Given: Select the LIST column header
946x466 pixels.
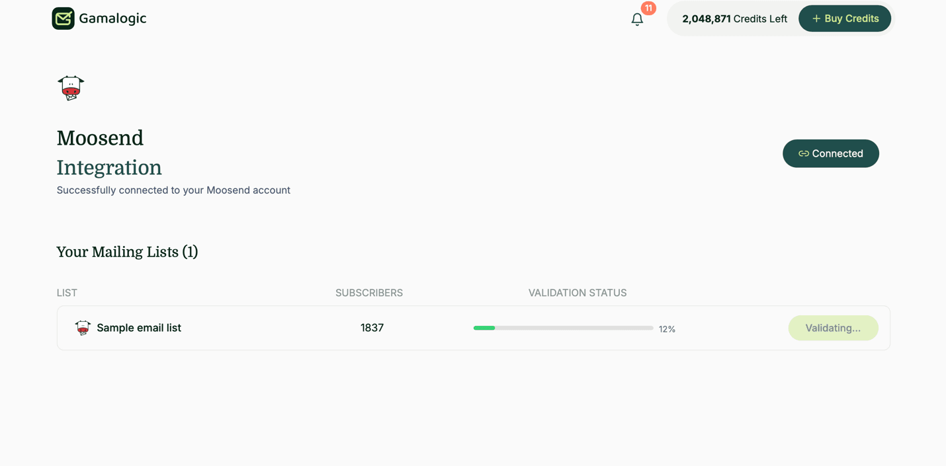Looking at the screenshot, I should coord(66,293).
